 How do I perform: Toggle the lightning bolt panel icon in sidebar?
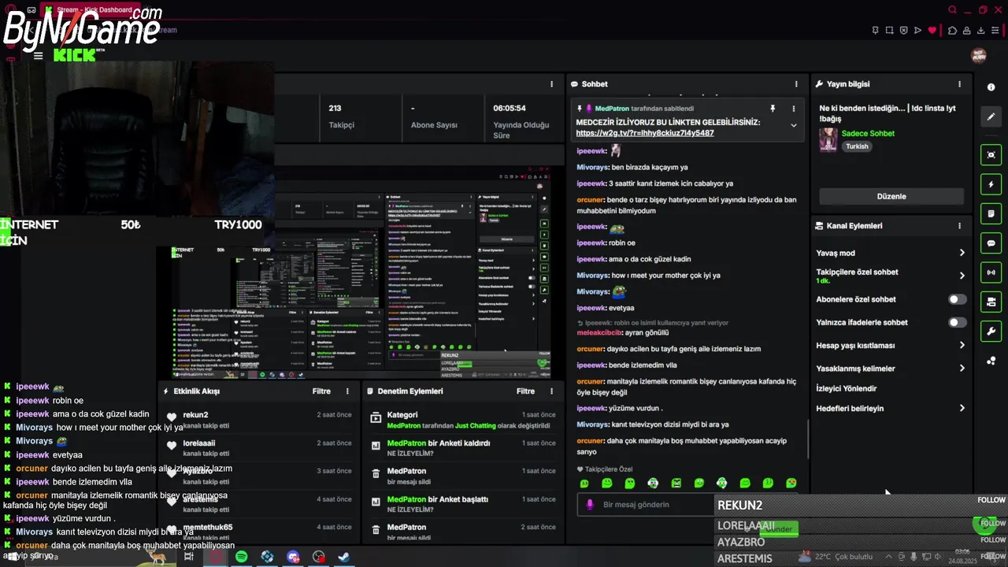991,184
